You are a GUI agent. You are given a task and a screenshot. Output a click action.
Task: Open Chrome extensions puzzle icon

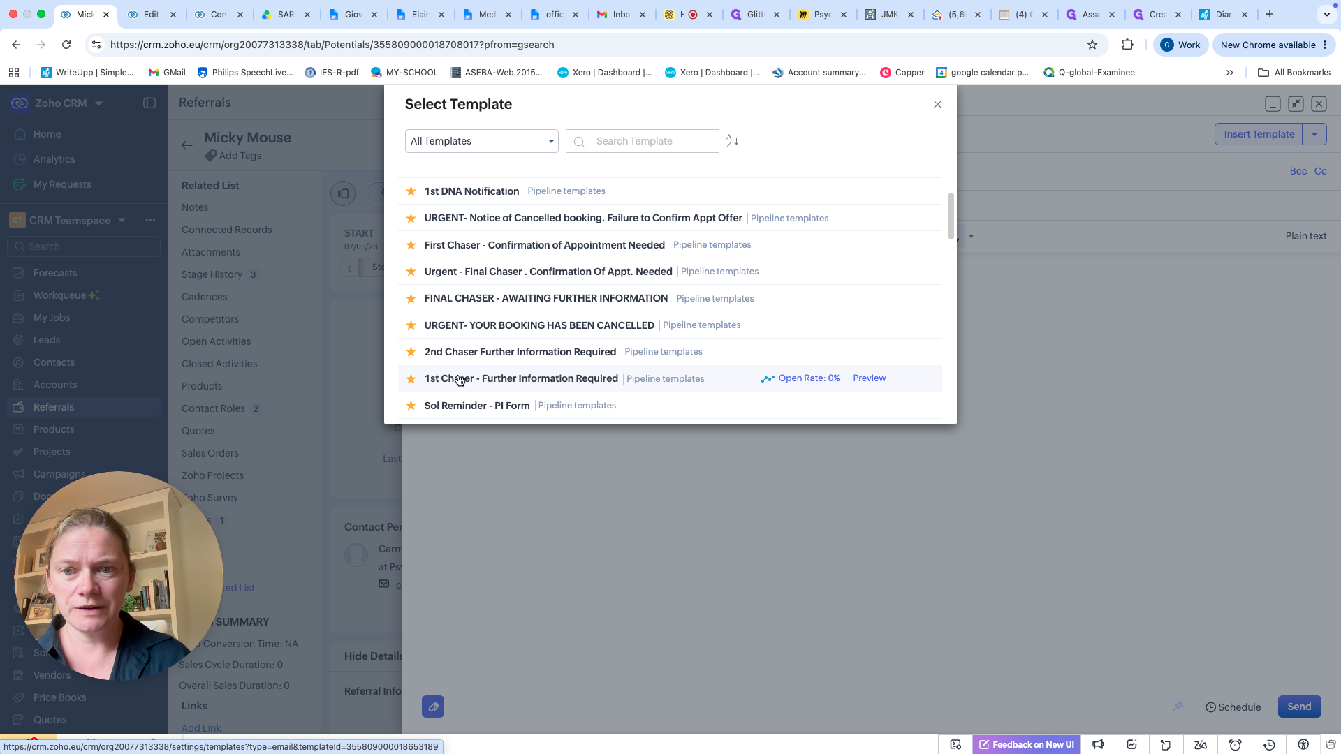click(x=1127, y=45)
